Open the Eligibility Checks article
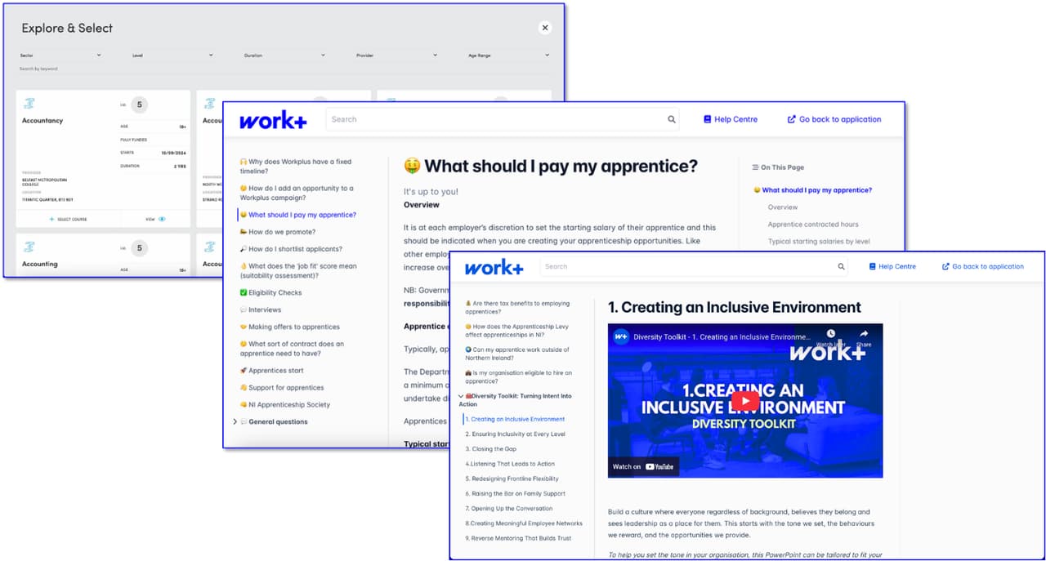The image size is (1046, 561). point(270,292)
